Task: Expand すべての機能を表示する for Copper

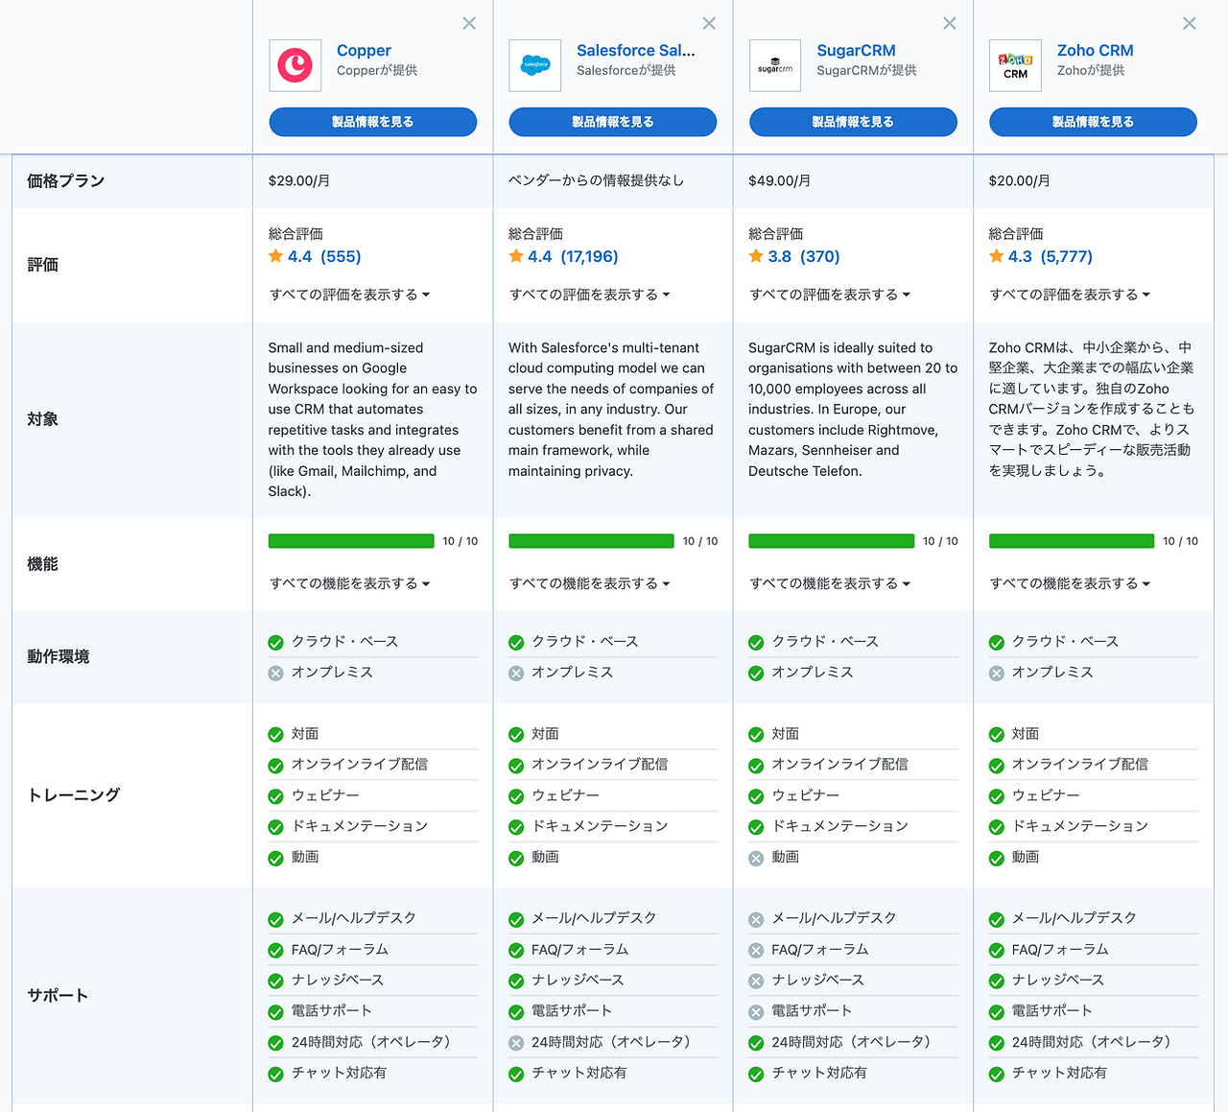Action: click(350, 583)
